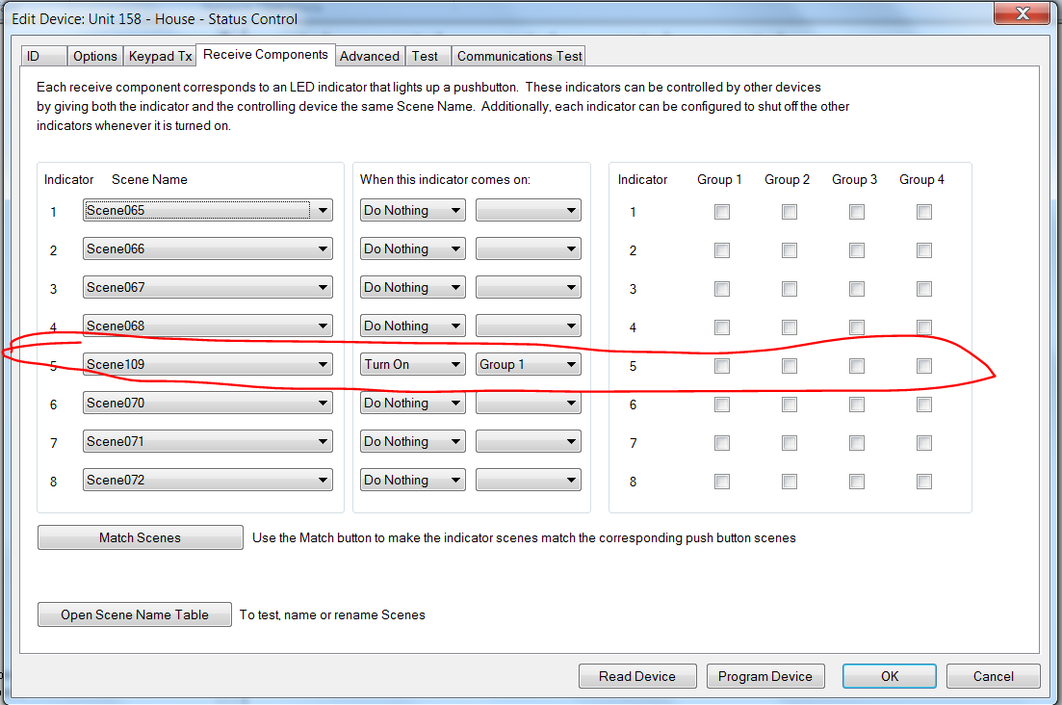
Task: Toggle Group 4 checkbox for indicator 8
Action: (924, 482)
